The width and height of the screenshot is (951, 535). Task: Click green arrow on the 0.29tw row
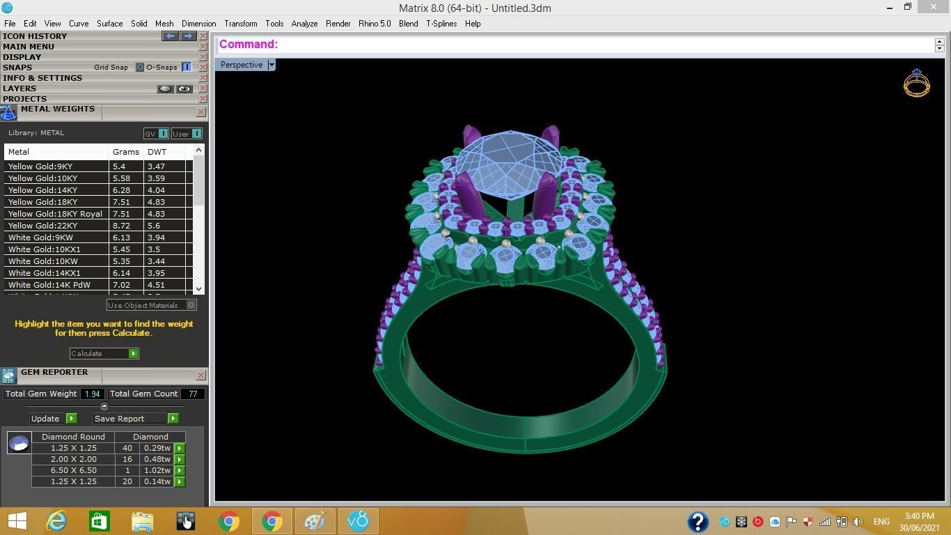point(180,449)
